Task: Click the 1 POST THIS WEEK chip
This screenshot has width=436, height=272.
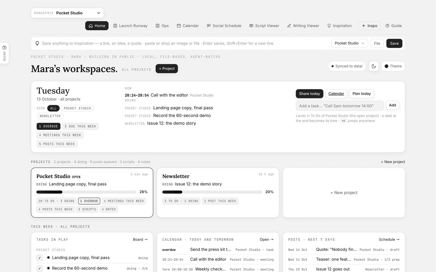Action: pos(220,201)
